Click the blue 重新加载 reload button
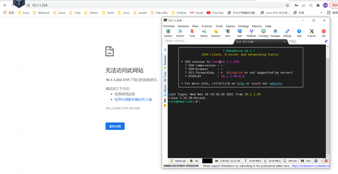This screenshot has height=174, width=338. pyautogui.click(x=115, y=126)
